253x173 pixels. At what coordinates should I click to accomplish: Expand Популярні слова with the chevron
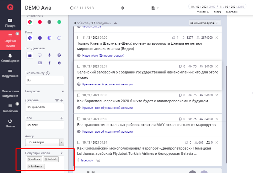[62, 152]
